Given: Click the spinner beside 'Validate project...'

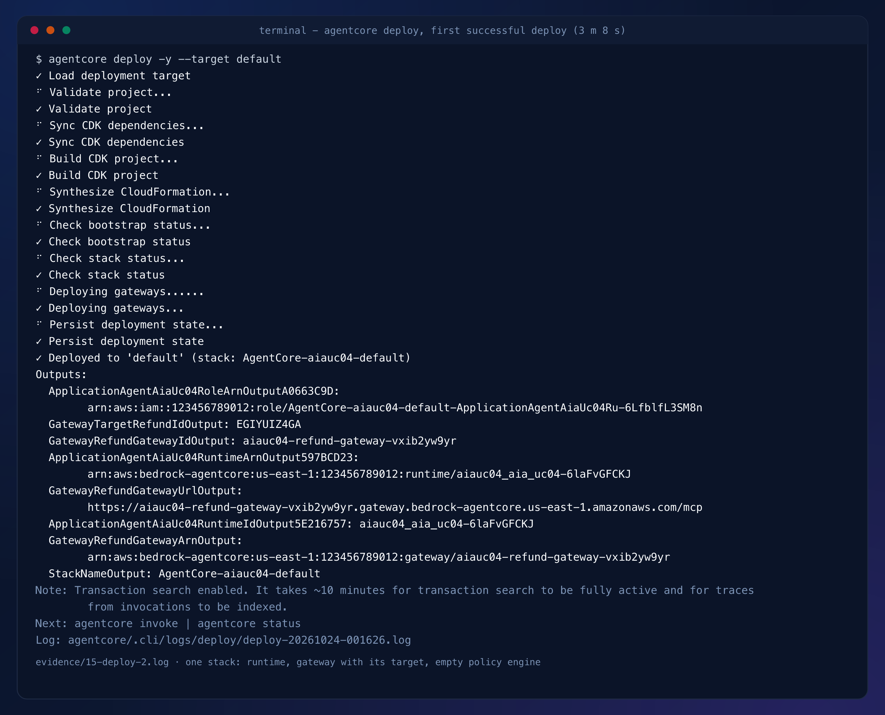Looking at the screenshot, I should click(39, 91).
